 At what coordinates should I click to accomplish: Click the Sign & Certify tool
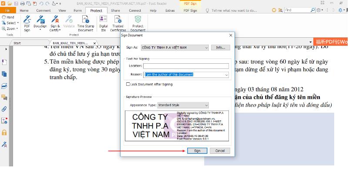[55, 23]
